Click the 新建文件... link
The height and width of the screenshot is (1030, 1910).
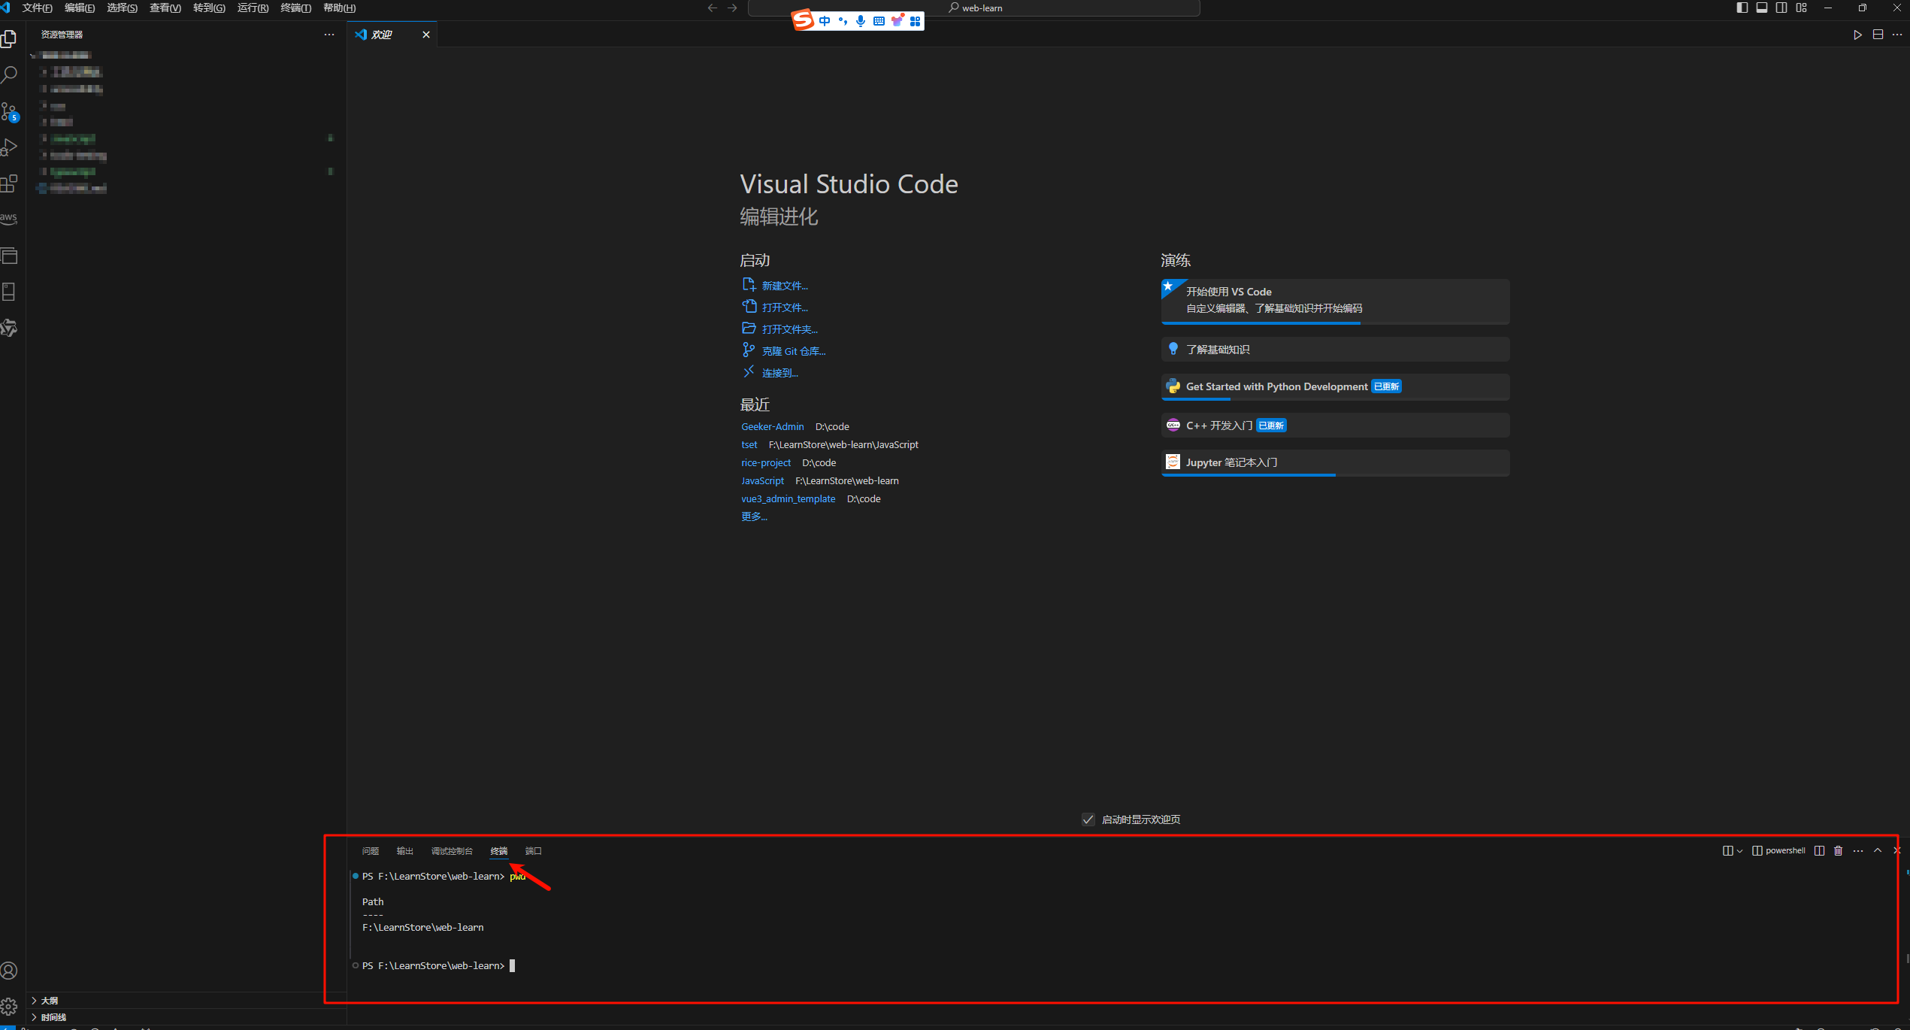(785, 286)
